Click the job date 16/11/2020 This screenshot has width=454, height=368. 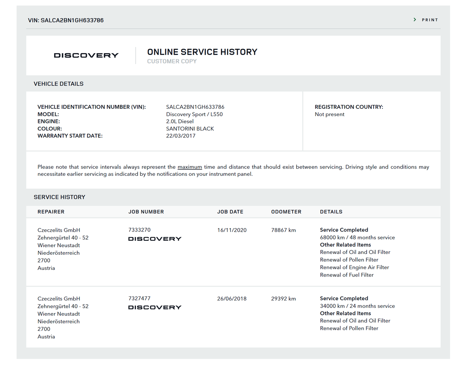point(232,230)
